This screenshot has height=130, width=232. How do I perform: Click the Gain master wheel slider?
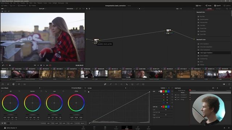tap(54, 115)
